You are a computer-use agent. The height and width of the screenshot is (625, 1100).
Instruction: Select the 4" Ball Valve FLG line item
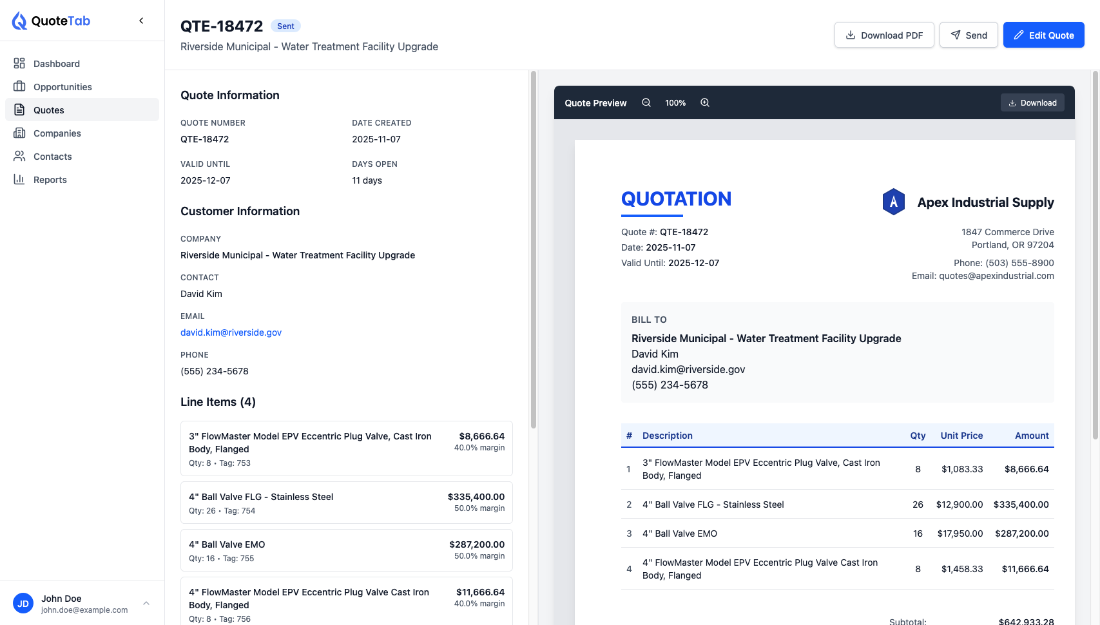[x=346, y=503]
